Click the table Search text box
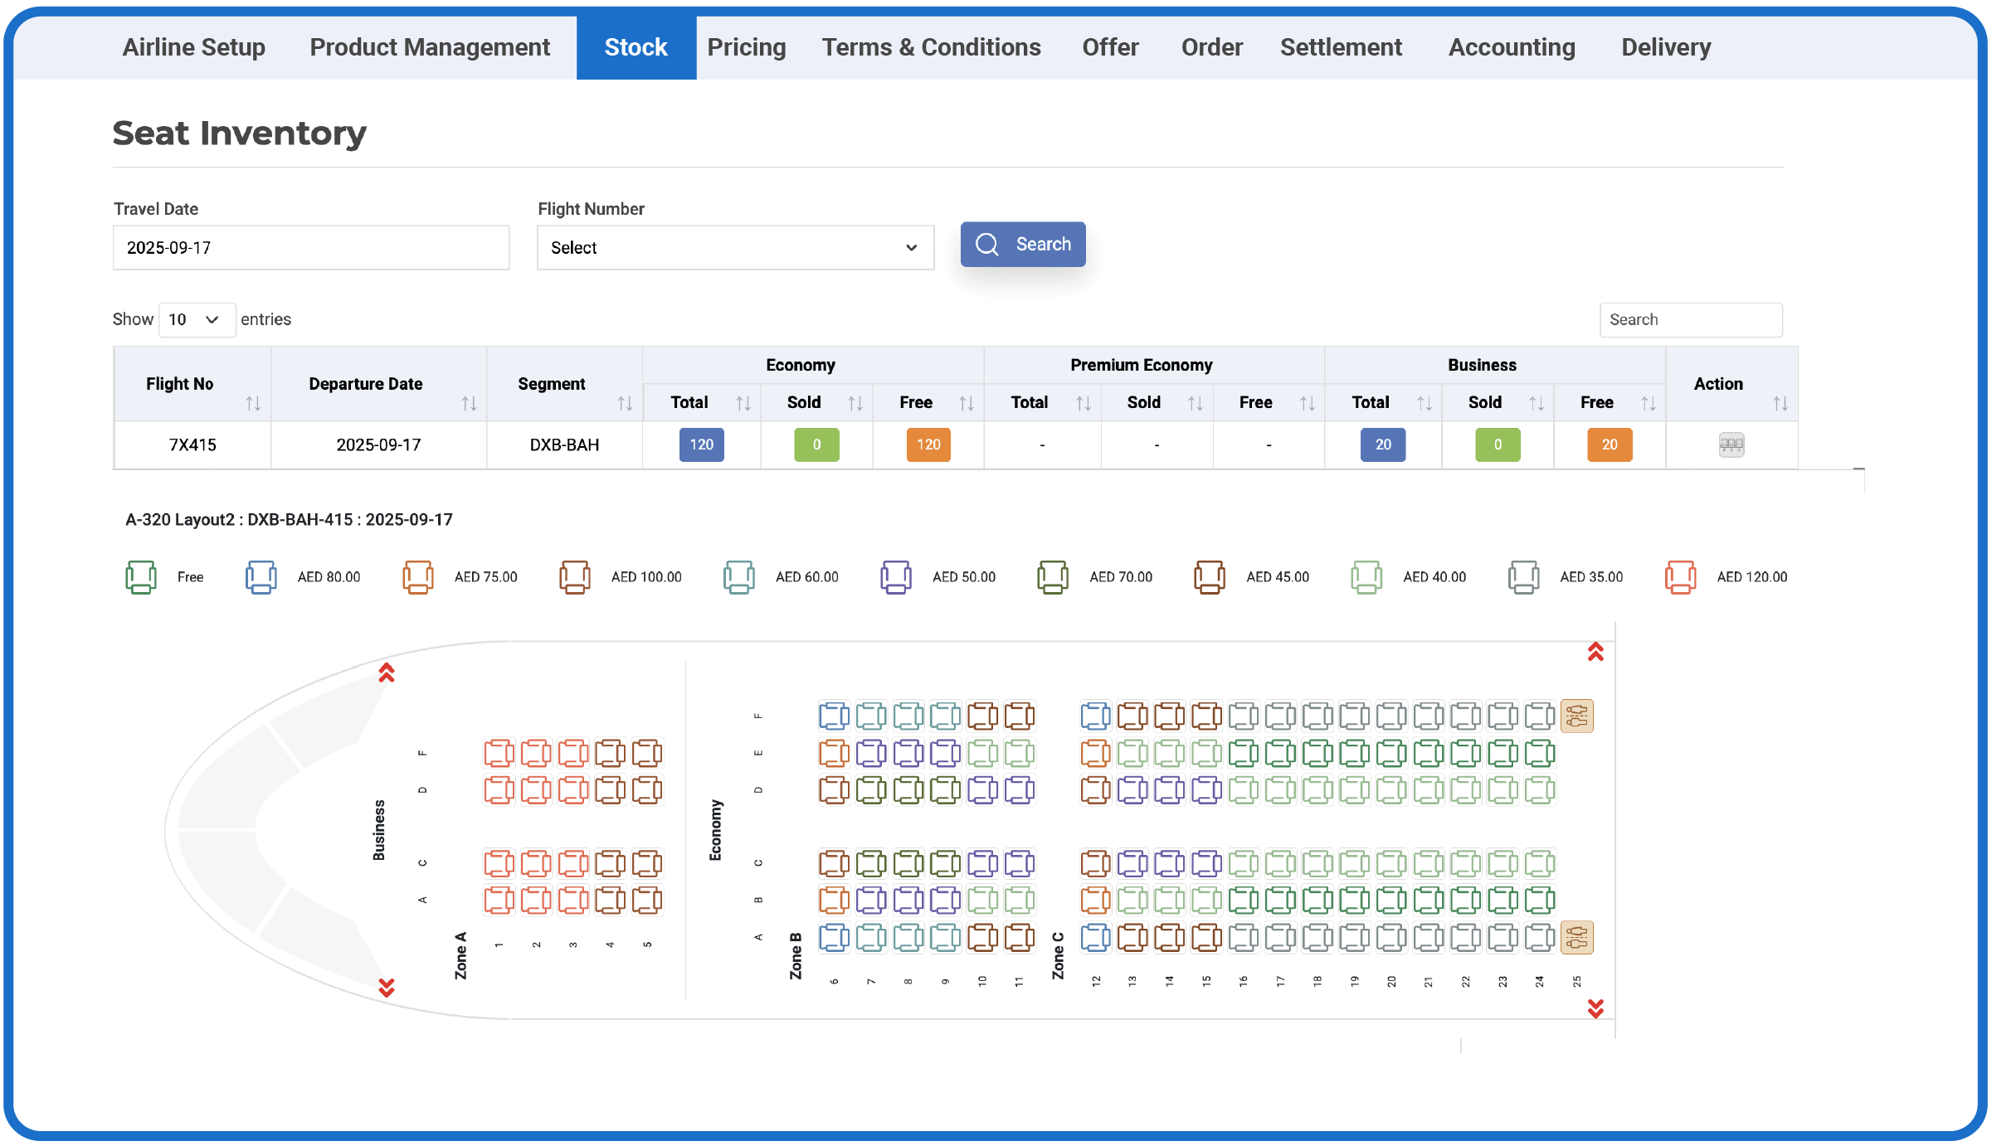Viewport: 1992px width, 1146px height. pos(1690,320)
